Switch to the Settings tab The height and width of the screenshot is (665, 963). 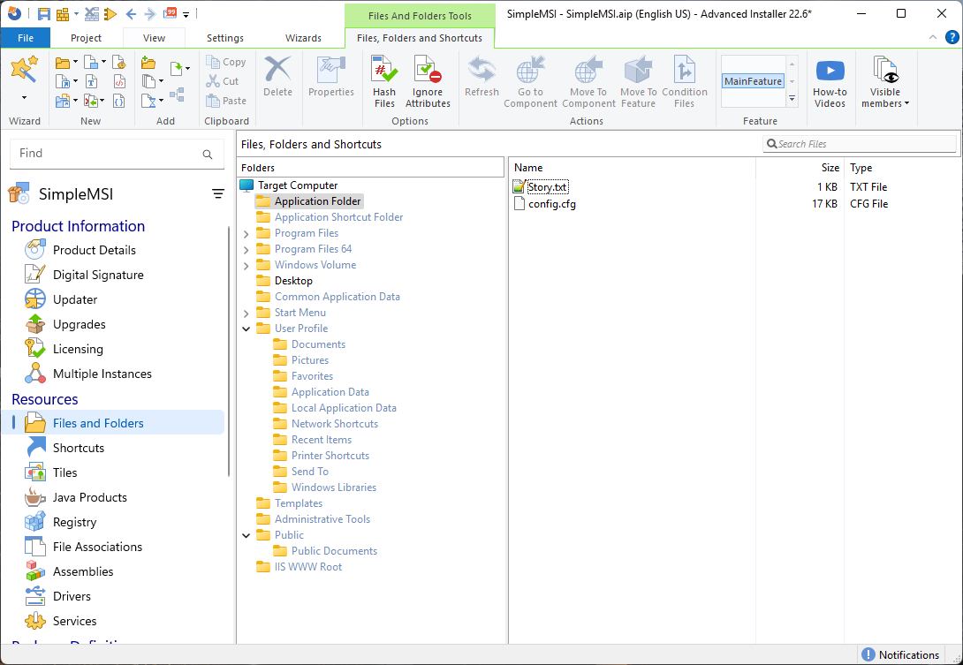tap(224, 38)
